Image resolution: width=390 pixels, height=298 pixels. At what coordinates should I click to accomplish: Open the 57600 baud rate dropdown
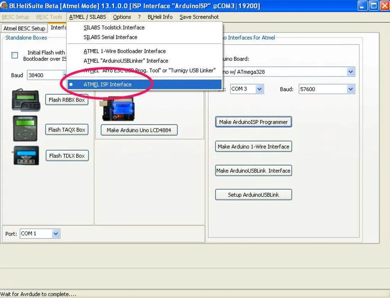(351, 89)
